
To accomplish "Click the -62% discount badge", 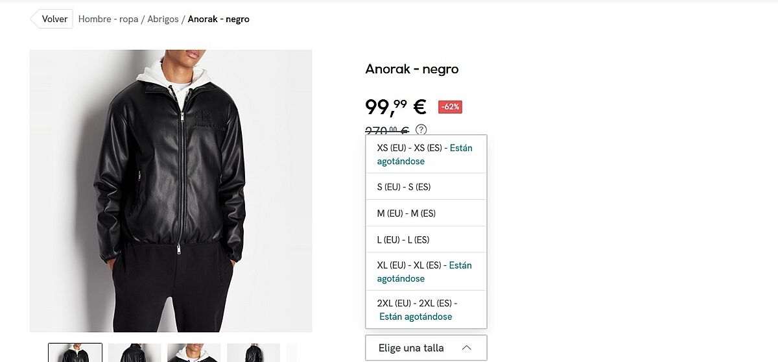I will (x=450, y=107).
